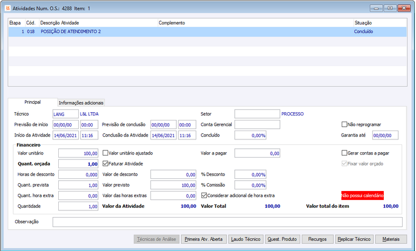Screen dimensions: 416x251
Task: Click the application icon in title bar
Action: pyautogui.click(x=7, y=9)
